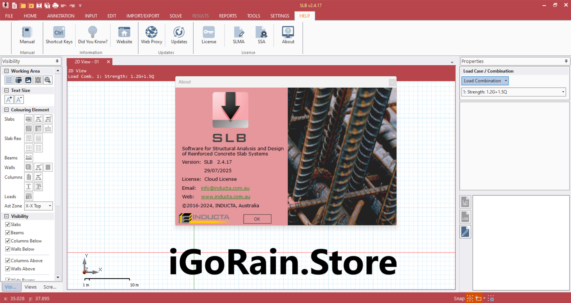Uncheck the Slabs visibility checkbox
This screenshot has height=303, width=571.
[x=8, y=224]
